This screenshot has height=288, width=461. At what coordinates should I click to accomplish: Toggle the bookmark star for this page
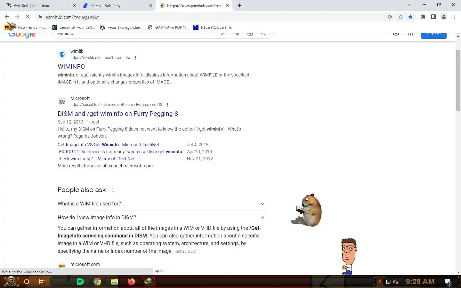pos(410,17)
